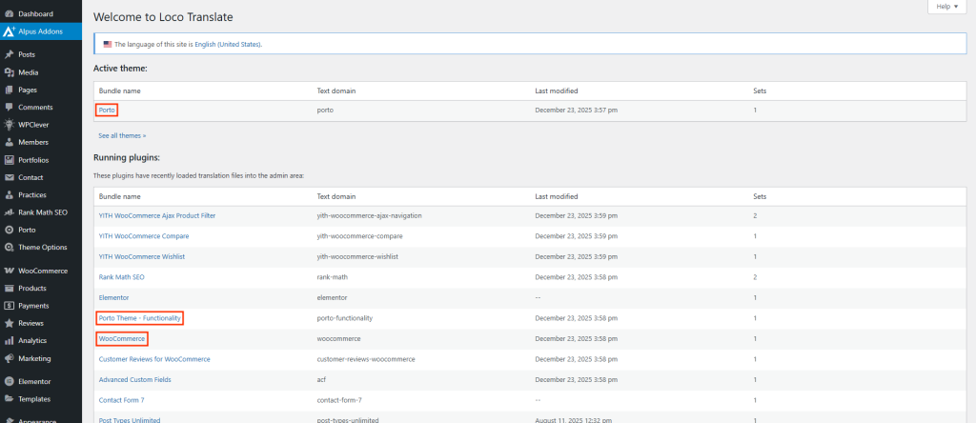Viewport: 976px width, 423px height.
Task: Click the WooCommerce icon in sidebar
Action: click(x=9, y=271)
